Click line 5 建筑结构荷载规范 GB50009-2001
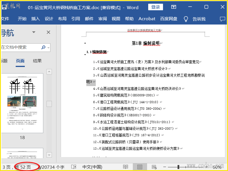Viewport: 228px width, 171px height. (x=124, y=95)
